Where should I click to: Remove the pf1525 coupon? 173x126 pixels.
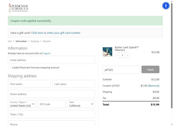(154, 86)
